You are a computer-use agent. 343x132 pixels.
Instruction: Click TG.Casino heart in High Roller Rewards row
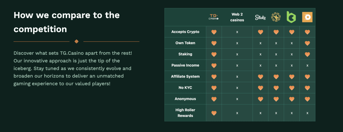click(x=214, y=113)
